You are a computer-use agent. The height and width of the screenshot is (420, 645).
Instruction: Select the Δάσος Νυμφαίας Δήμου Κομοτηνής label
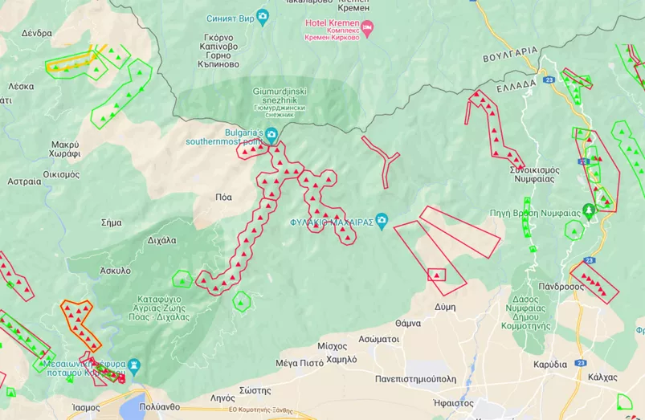[525, 312]
